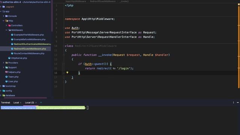Screen dimensions: 240x135
Task: Click the inspection warning indicator top right
Action: [x=238, y=4]
